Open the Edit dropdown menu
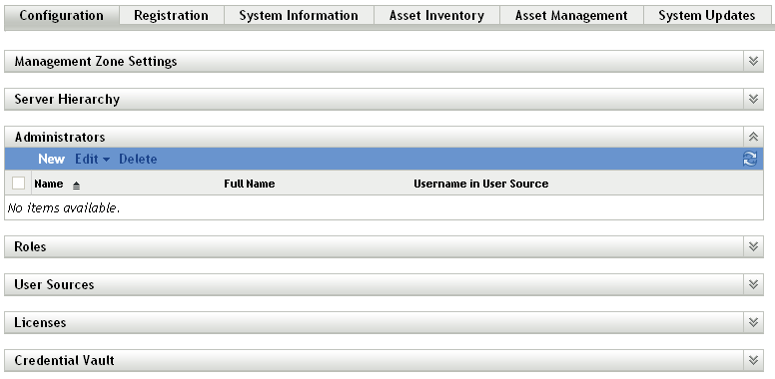The width and height of the screenshot is (775, 379). click(x=93, y=159)
